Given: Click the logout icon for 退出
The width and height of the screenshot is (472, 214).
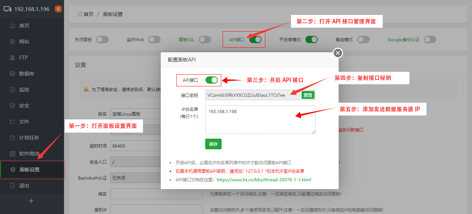Looking at the screenshot, I should pos(12,186).
